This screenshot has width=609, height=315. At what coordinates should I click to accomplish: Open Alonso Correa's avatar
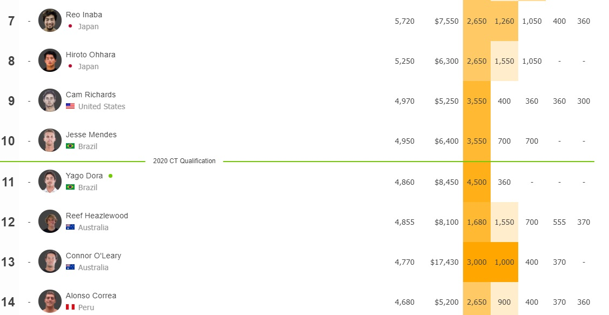click(x=50, y=301)
